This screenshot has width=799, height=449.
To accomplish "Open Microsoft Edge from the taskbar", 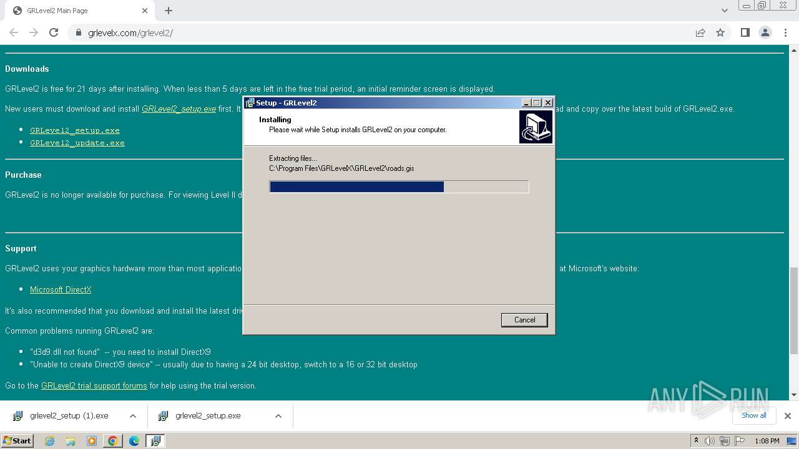I will pos(134,441).
